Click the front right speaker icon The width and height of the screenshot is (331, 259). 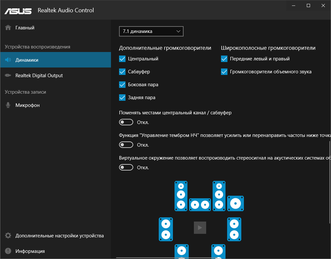pos(219,195)
